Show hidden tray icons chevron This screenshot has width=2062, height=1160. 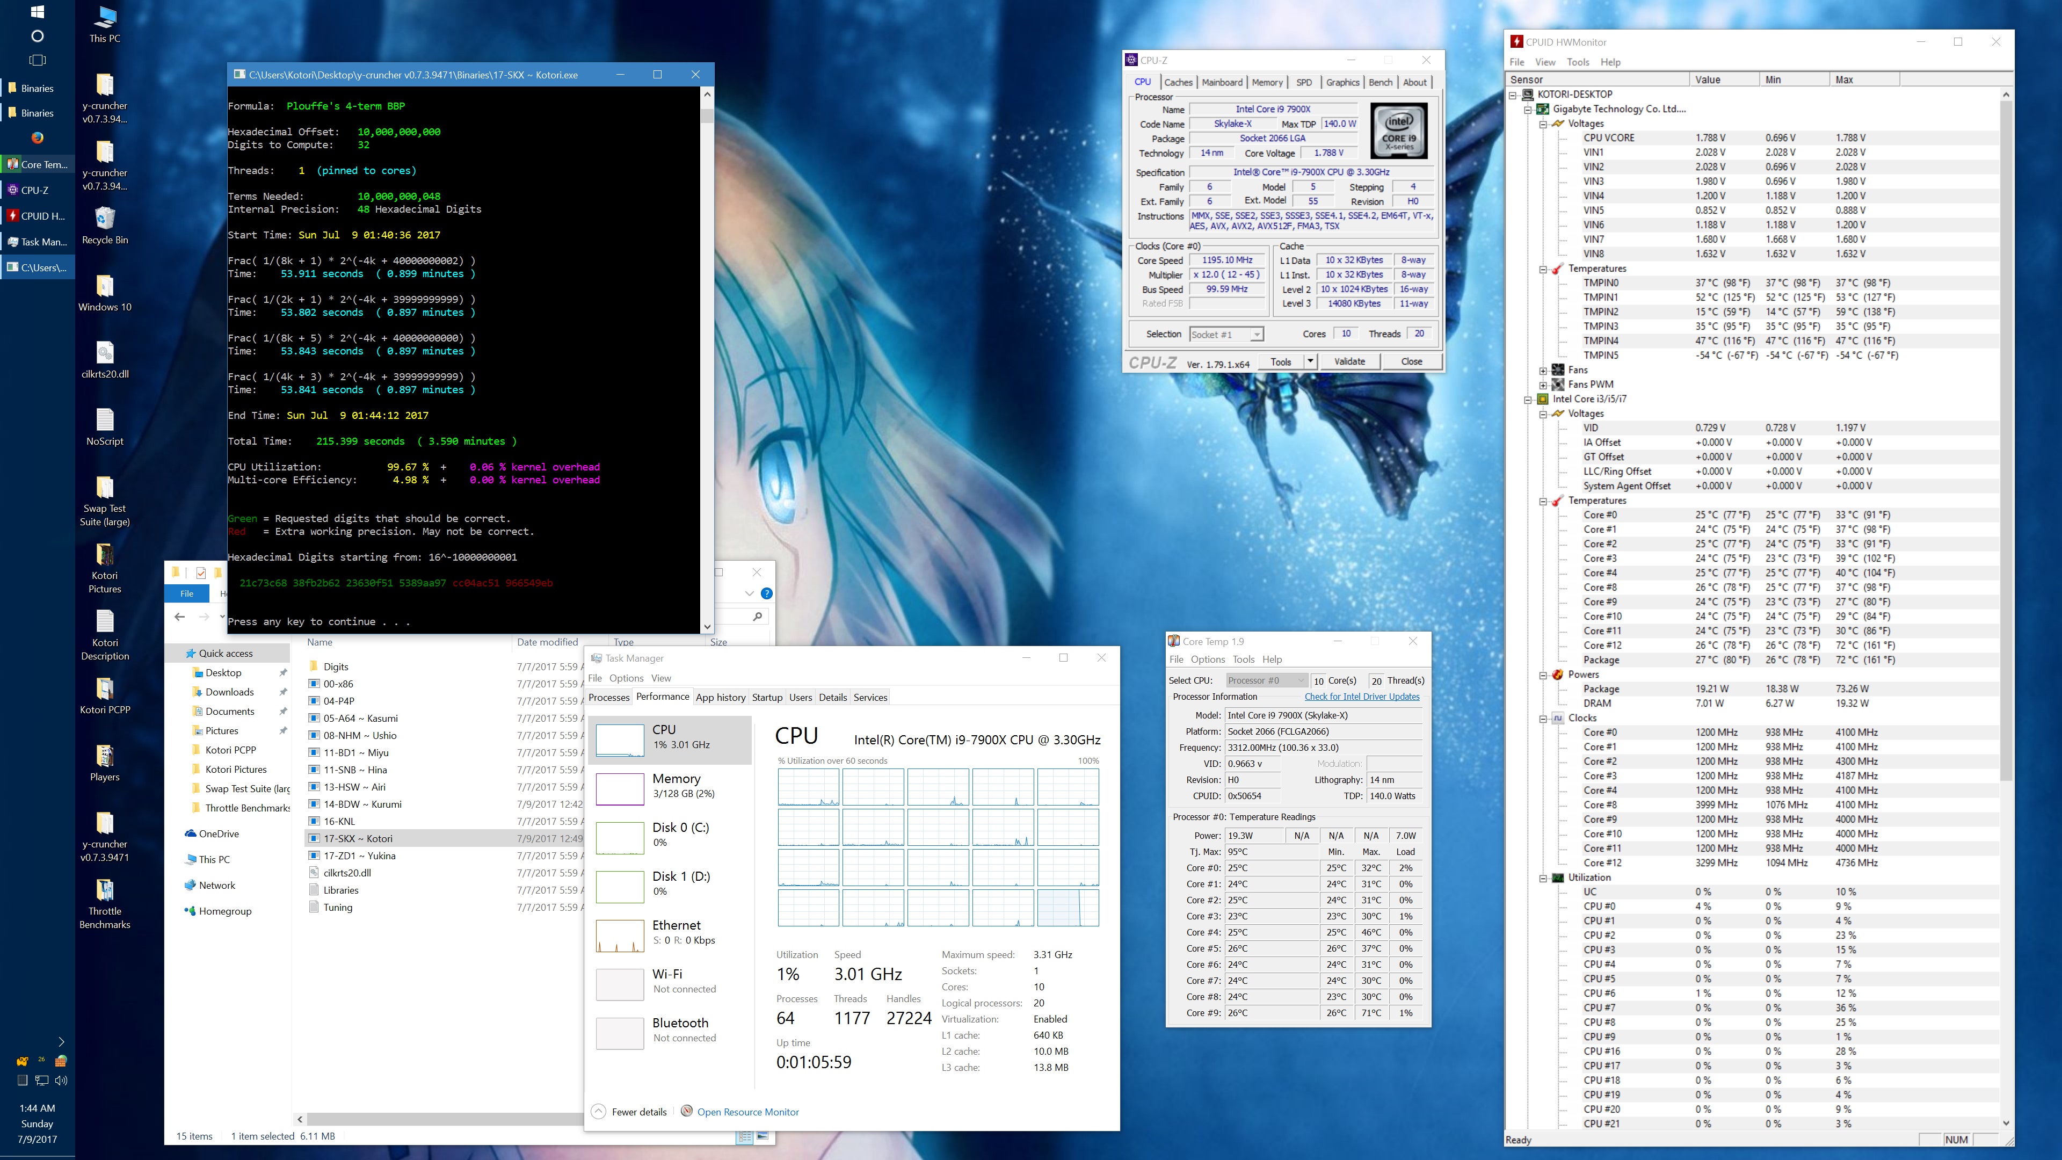[61, 1041]
